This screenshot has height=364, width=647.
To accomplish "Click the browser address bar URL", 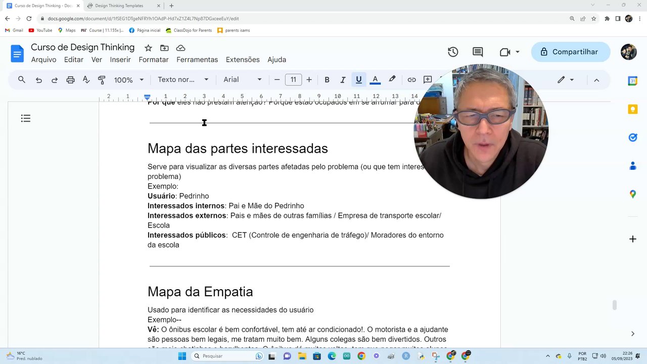I will [143, 19].
